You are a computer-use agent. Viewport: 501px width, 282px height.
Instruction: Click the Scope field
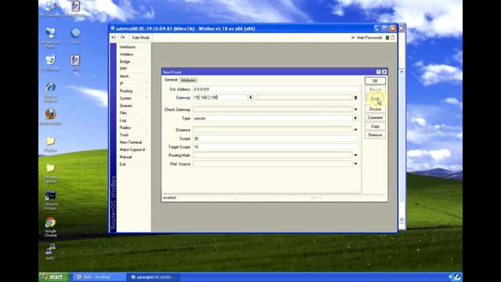[x=275, y=139]
